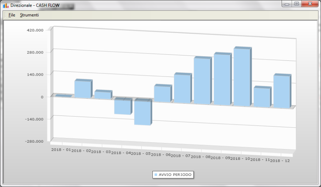This screenshot has width=321, height=187.
Task: Select the AVVIO PERIODO legend label
Action: (175, 175)
